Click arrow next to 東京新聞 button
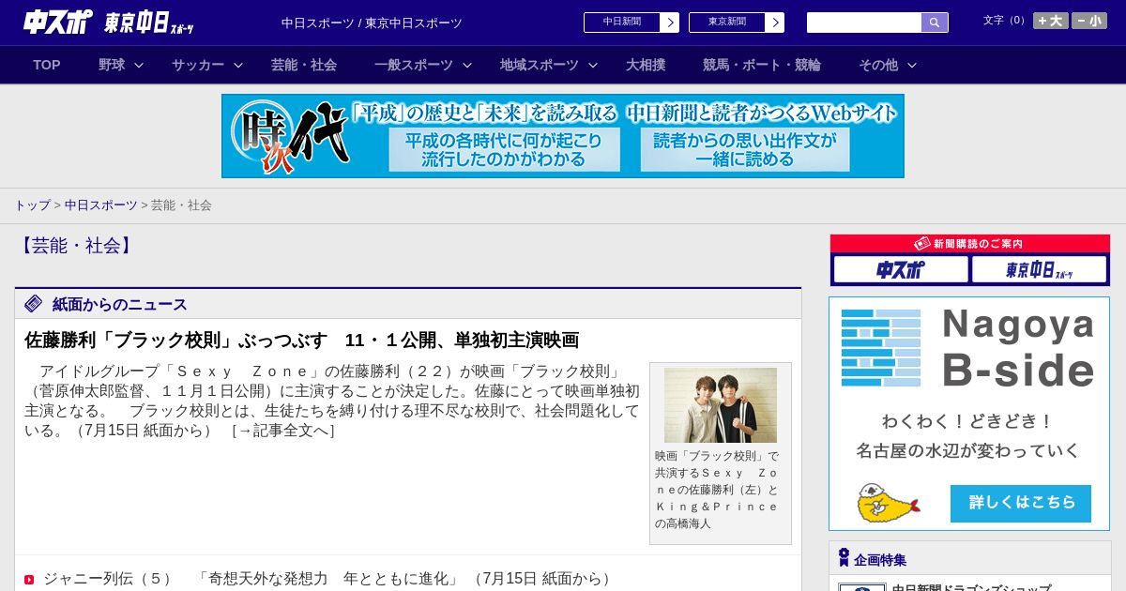This screenshot has width=1126, height=591. [x=775, y=23]
